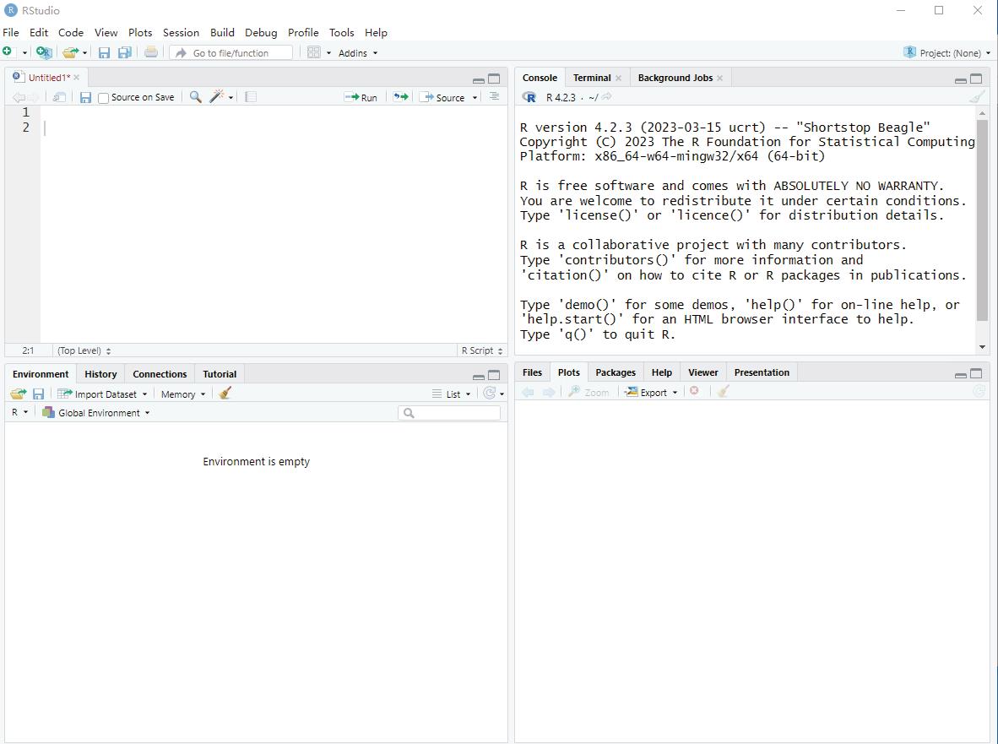The width and height of the screenshot is (998, 744).
Task: Enable the Source on Save checkbox
Action: (104, 98)
